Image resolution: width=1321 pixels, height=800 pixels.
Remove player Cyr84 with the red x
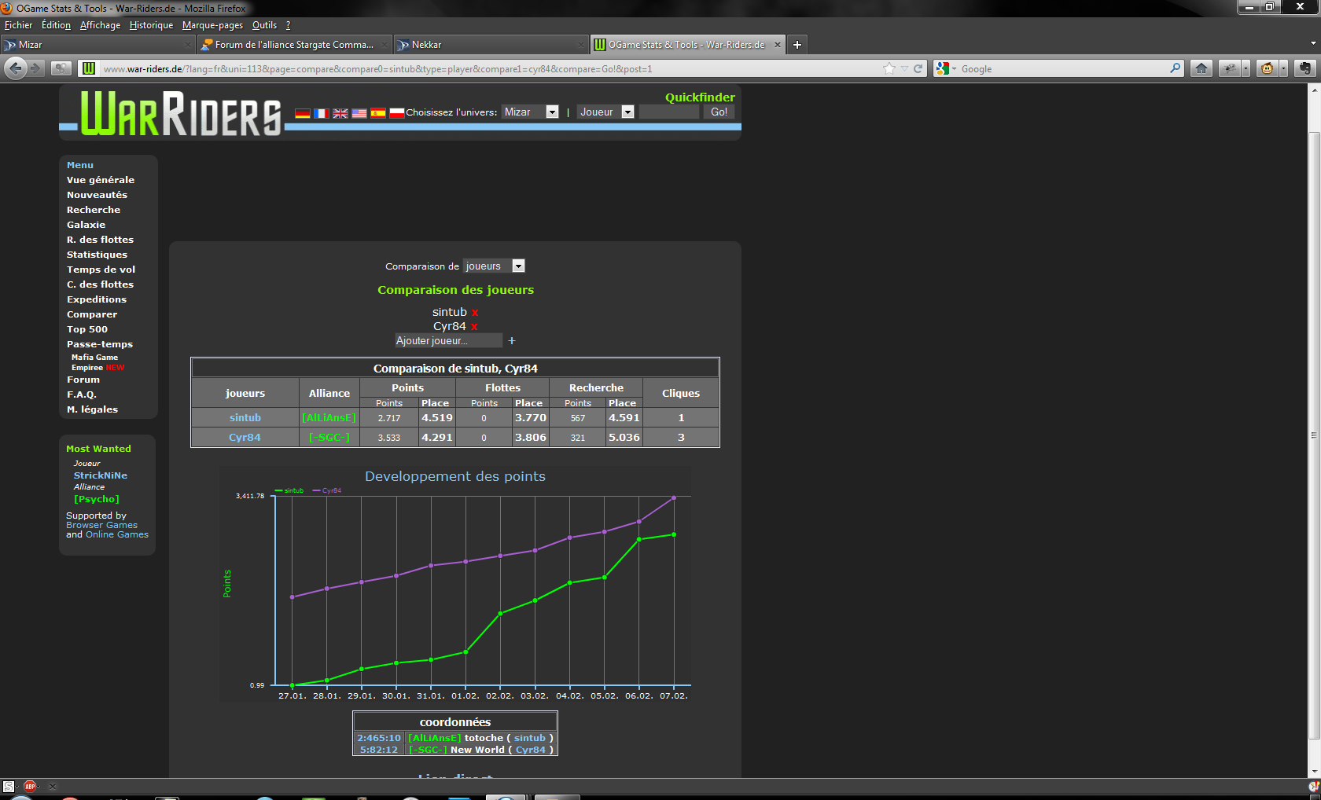point(474,327)
